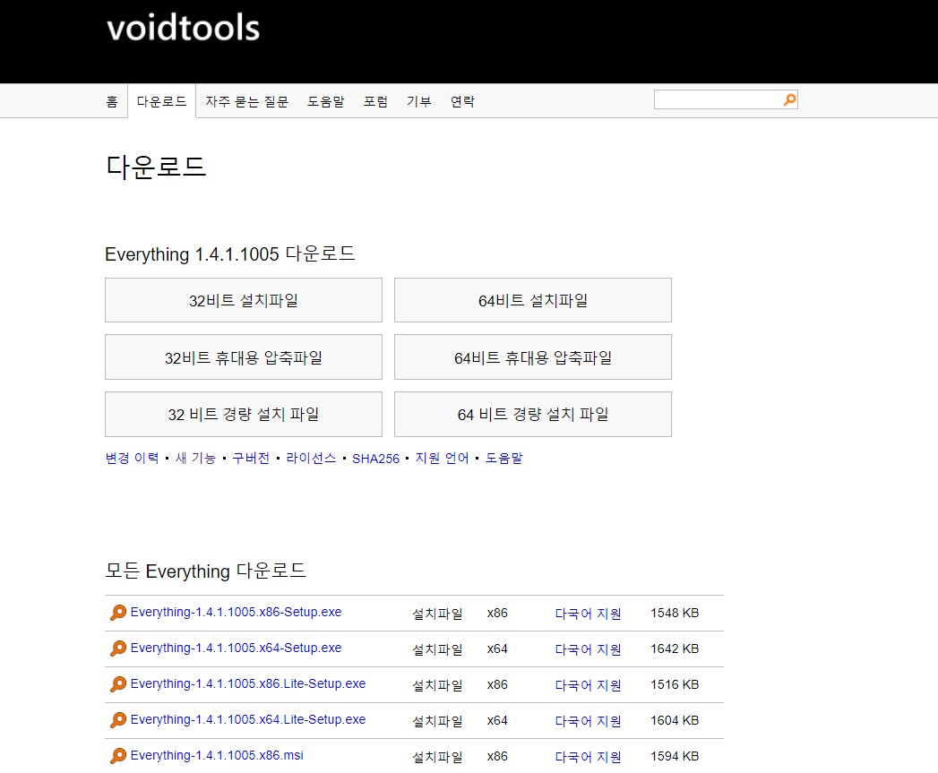Click the 1594 KB size value
The image size is (938, 773).
[x=675, y=757]
